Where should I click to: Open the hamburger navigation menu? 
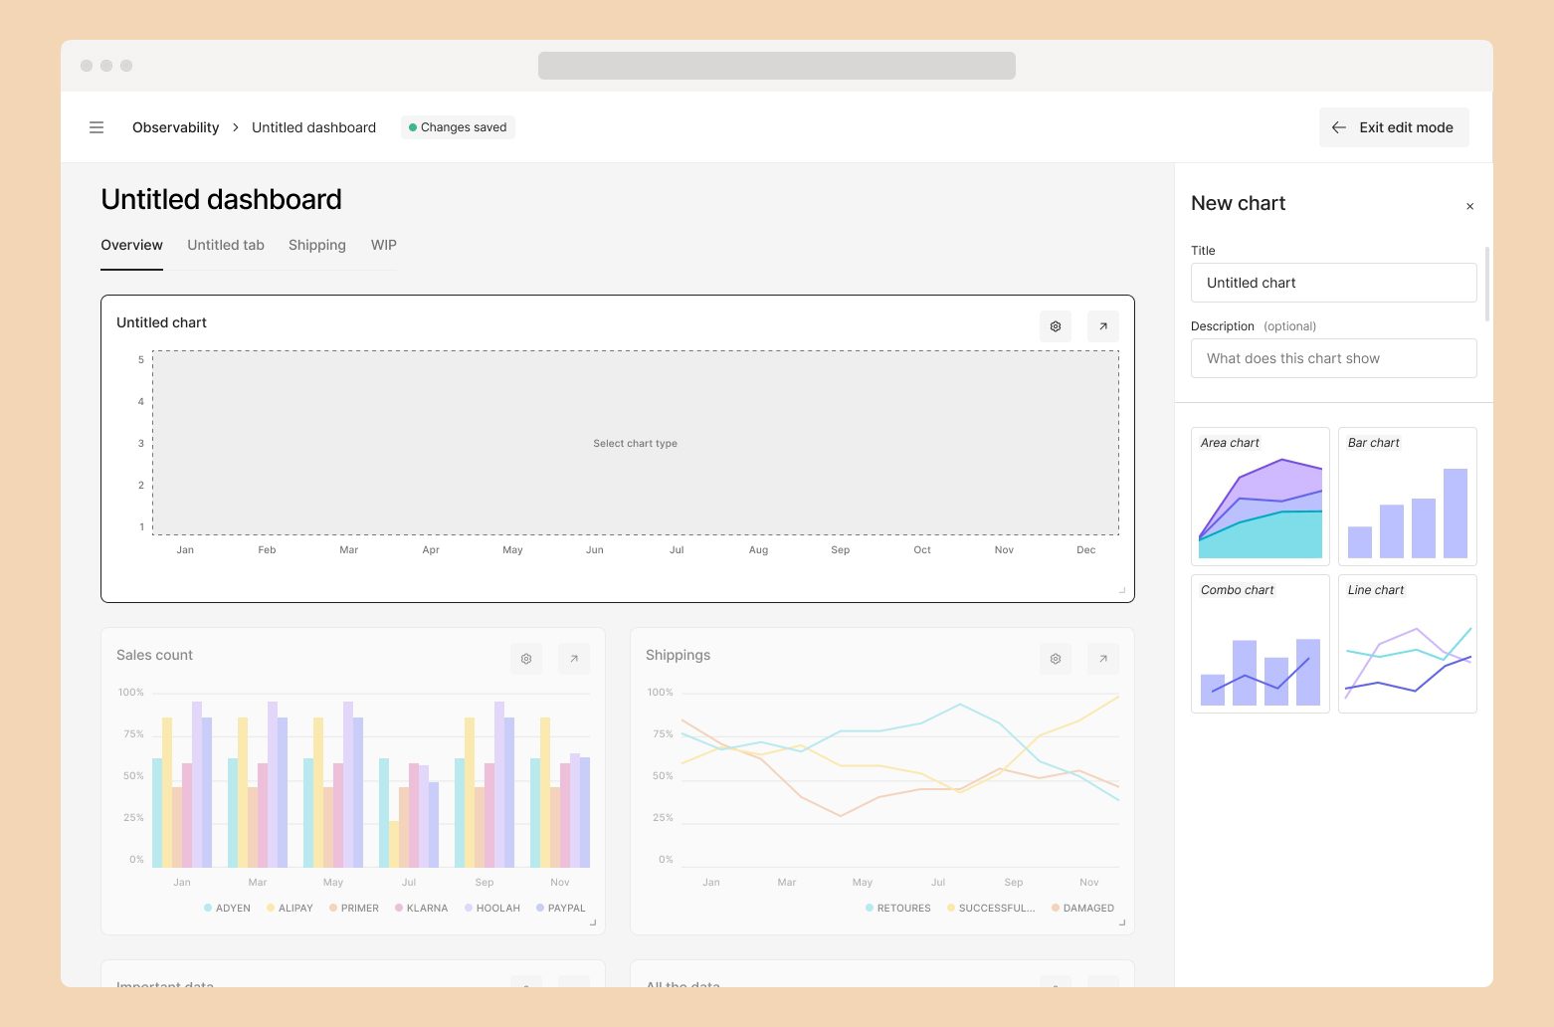tap(97, 127)
